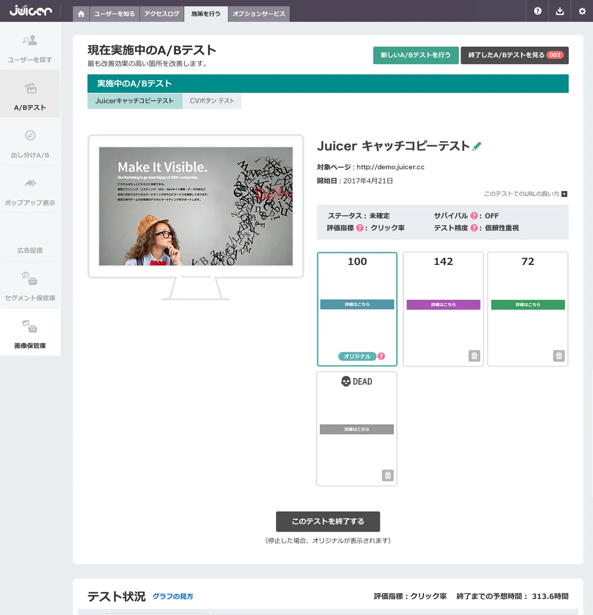593x615 pixels.
Task: Remove the DEAD variant using trash icon
Action: (388, 475)
